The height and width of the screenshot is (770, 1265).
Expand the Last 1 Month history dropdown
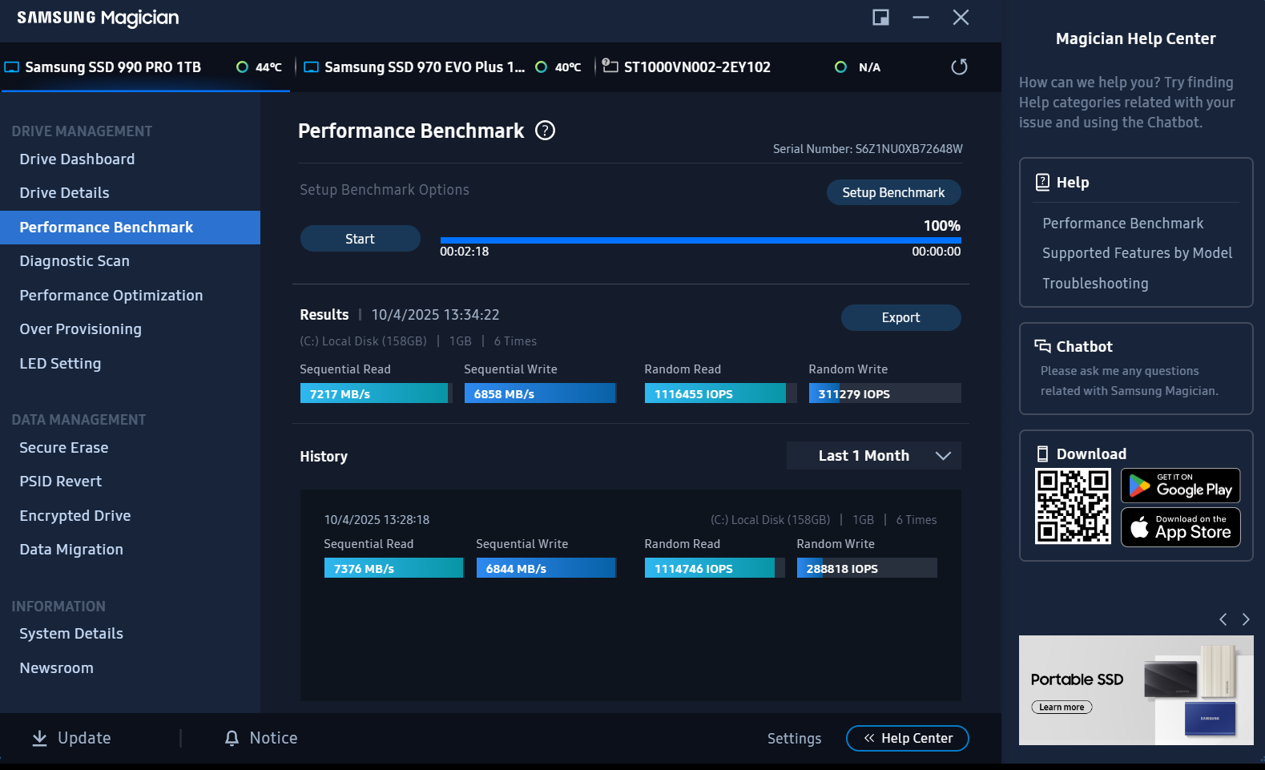tap(873, 456)
